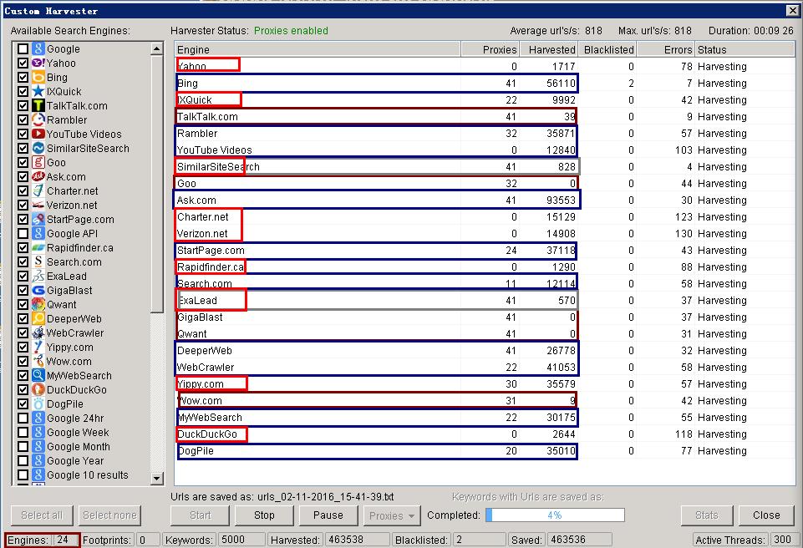
Task: Enable the Google API checkbox
Action: click(x=23, y=234)
